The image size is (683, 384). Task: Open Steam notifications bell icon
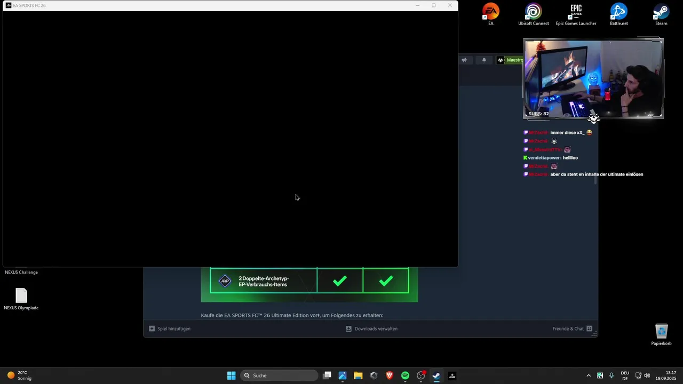click(484, 60)
